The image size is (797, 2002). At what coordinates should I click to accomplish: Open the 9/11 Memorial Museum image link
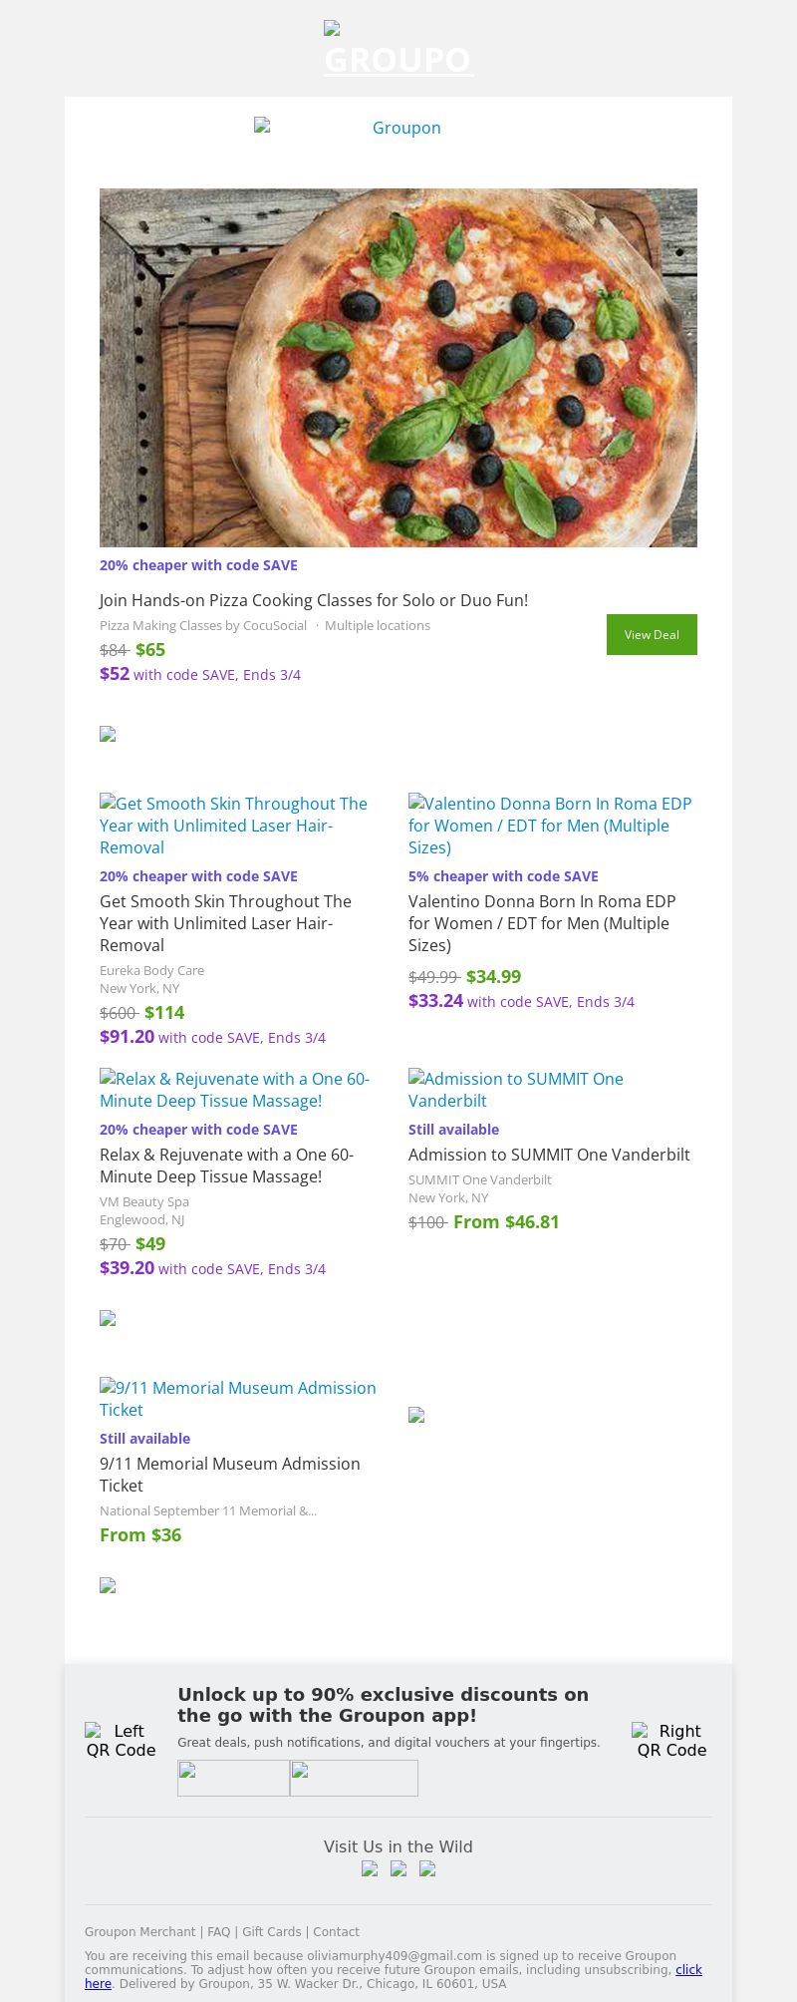(239, 1399)
